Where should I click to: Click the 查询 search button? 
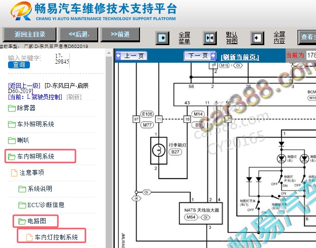[19, 65]
